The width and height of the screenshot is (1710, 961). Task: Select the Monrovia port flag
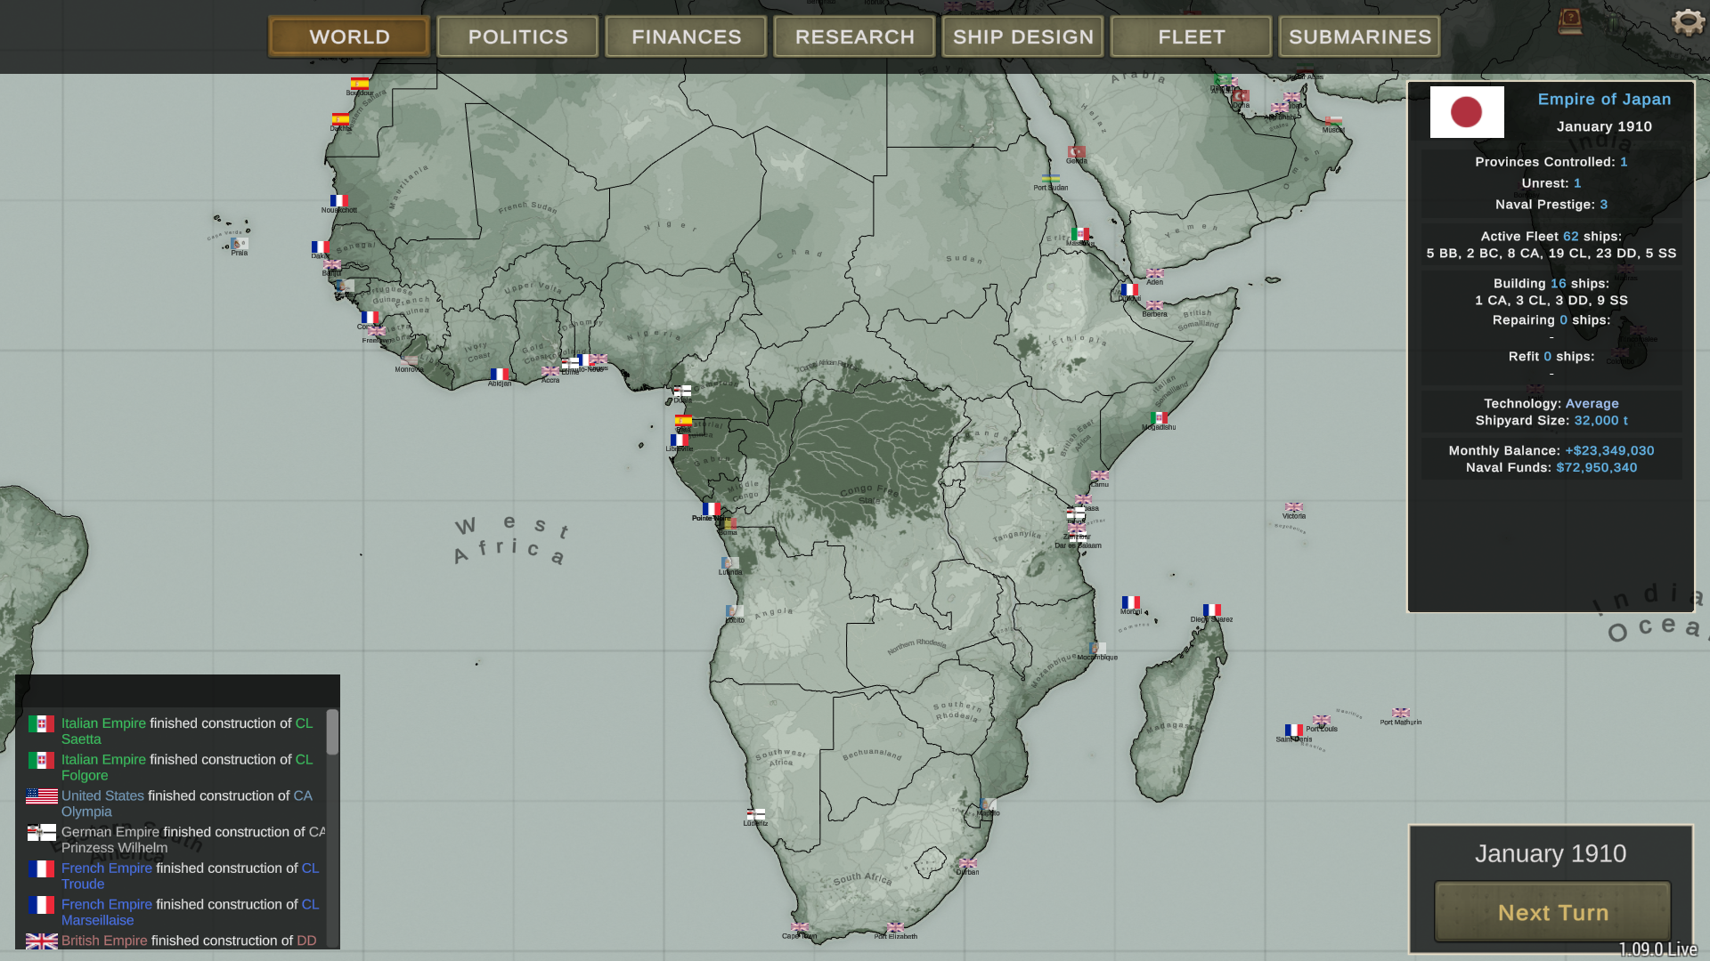(x=410, y=360)
